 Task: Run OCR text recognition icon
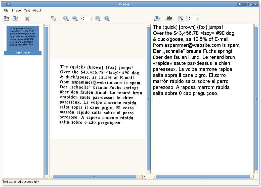click(x=54, y=18)
